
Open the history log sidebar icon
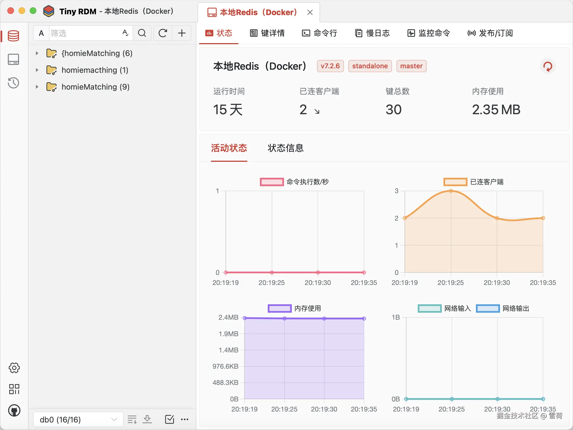click(13, 83)
